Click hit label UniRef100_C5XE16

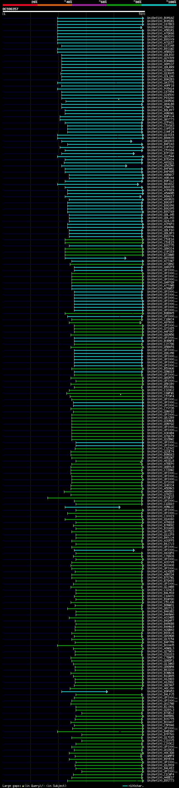click(161, 240)
